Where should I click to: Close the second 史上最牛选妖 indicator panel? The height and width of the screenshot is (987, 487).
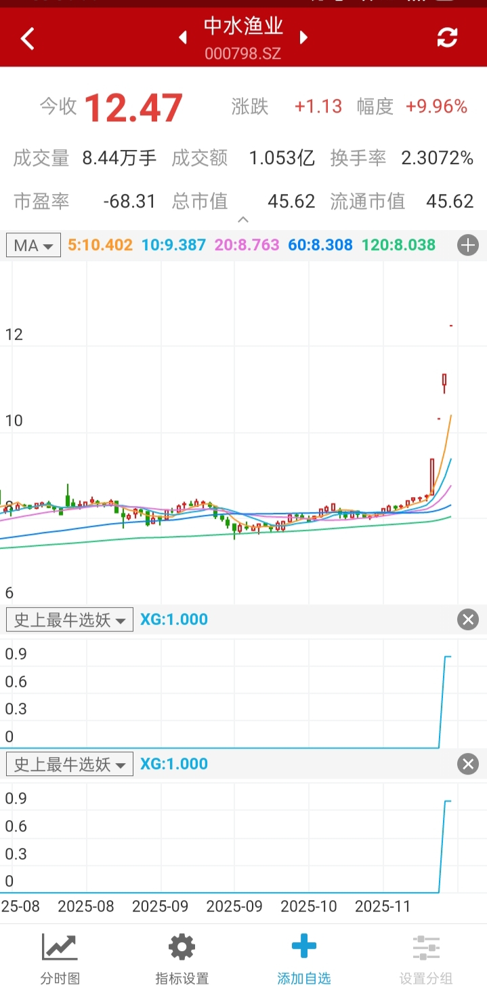point(467,765)
